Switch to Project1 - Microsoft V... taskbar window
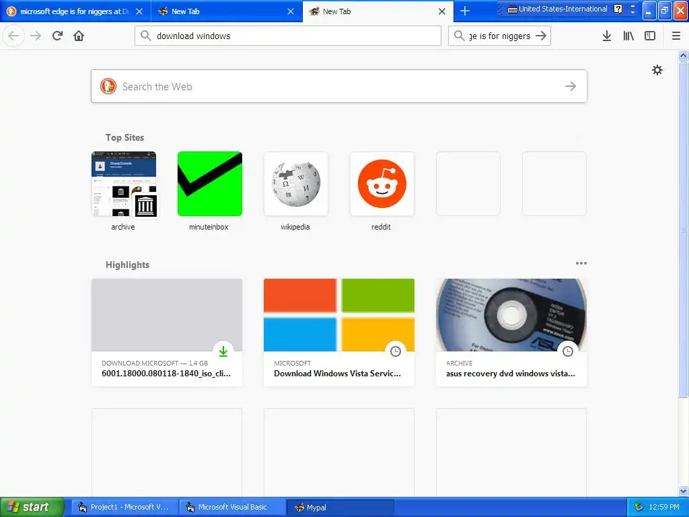The height and width of the screenshot is (517, 689). click(x=124, y=508)
